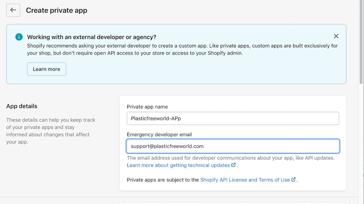This screenshot has height=204, width=364.
Task: Click the external link icon after Terms of Use
Action: click(x=294, y=180)
